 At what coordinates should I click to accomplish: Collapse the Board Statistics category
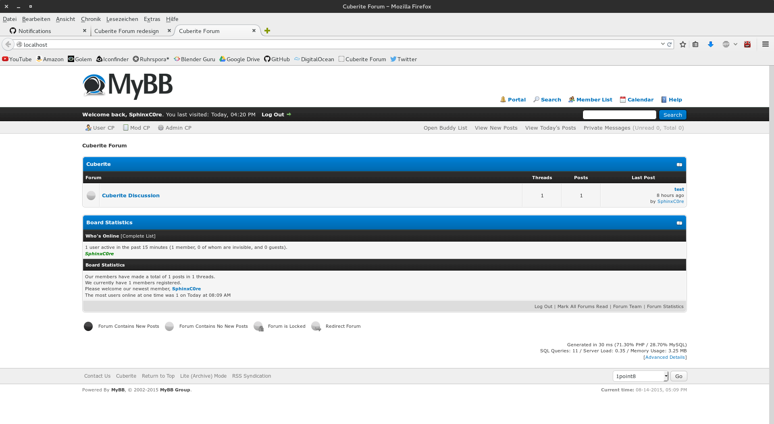(679, 223)
